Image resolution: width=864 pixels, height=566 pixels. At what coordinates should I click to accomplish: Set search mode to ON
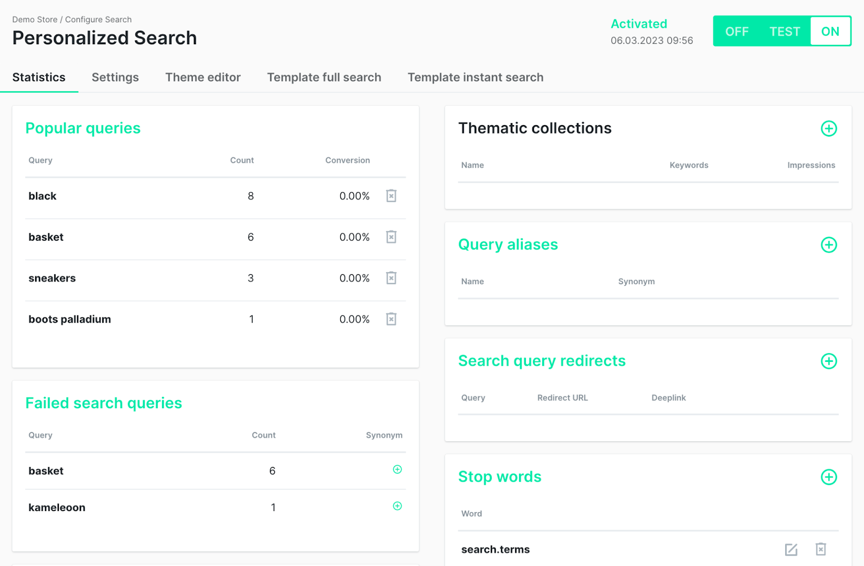(x=830, y=31)
